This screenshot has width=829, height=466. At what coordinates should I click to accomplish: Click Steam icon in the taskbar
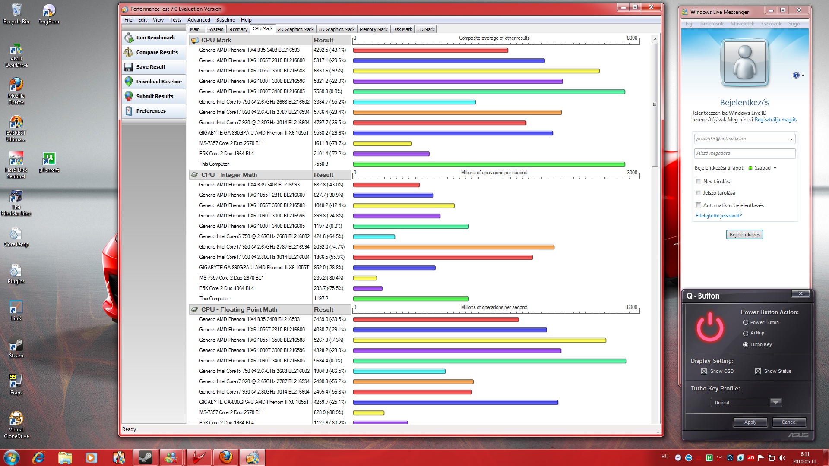coord(145,457)
